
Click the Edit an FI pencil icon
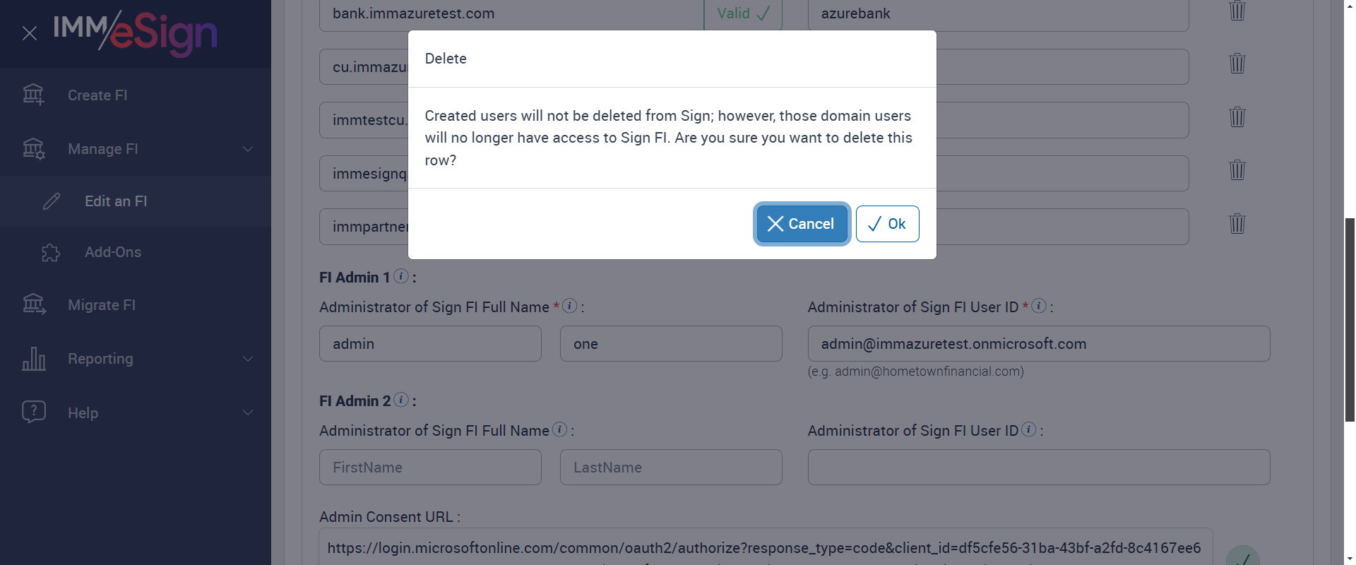pos(52,201)
